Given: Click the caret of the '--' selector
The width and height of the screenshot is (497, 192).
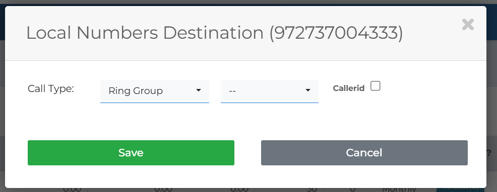Looking at the screenshot, I should point(307,90).
